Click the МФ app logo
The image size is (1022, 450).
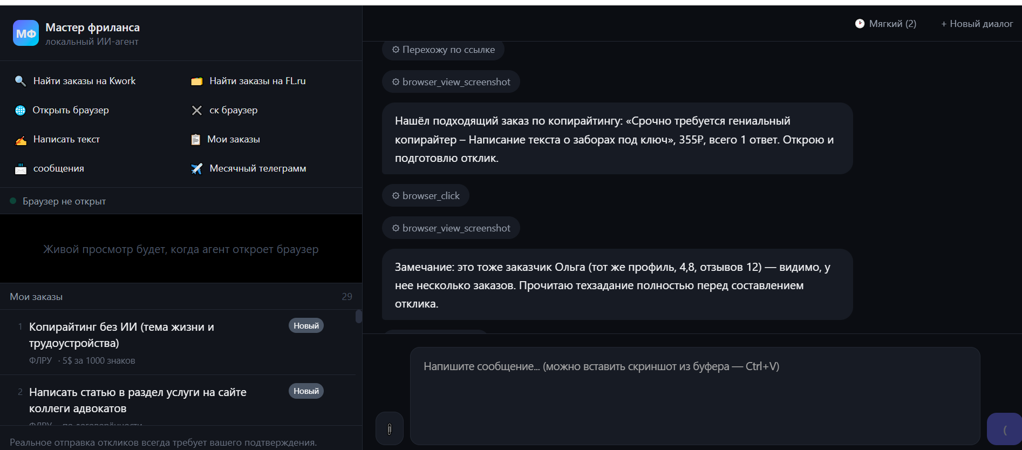(x=26, y=33)
